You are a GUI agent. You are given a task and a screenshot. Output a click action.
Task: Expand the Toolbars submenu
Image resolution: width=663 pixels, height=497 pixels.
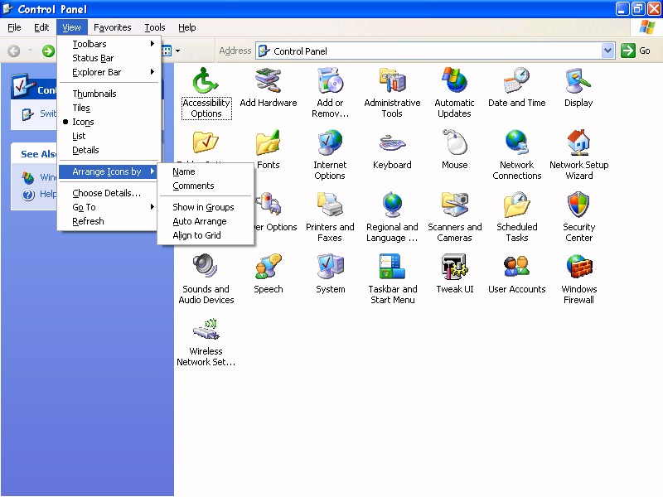tap(109, 44)
